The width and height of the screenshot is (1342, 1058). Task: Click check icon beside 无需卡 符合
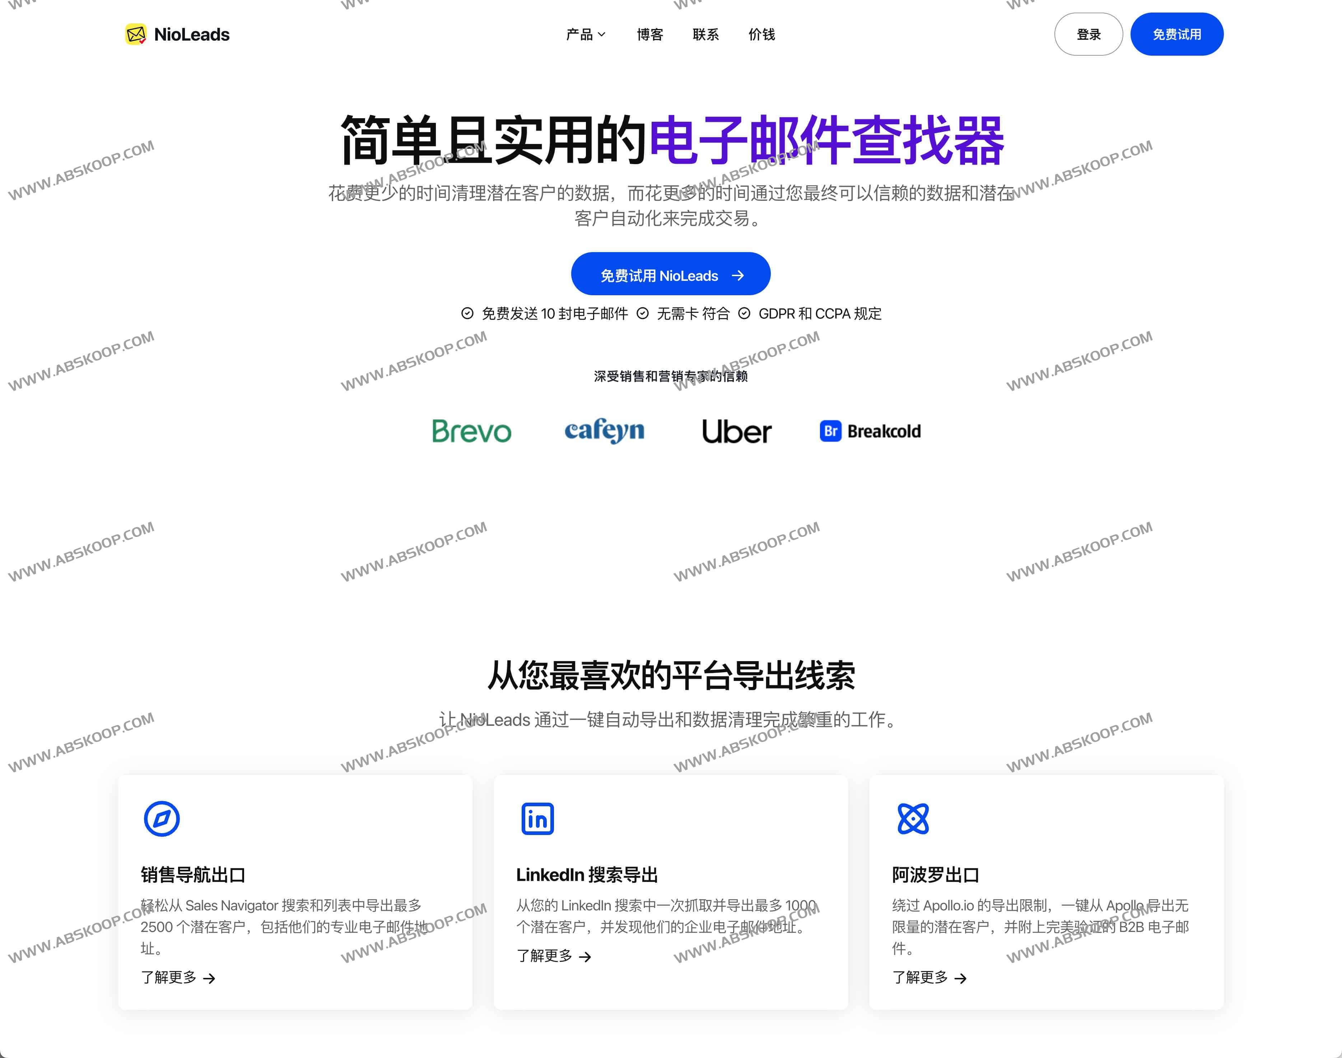click(x=643, y=314)
